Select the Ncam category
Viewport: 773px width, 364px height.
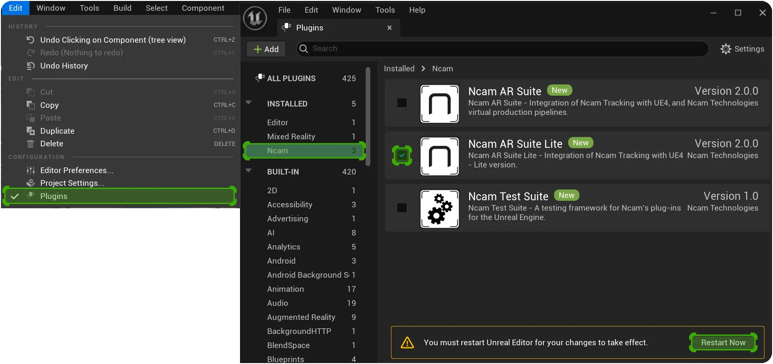[x=305, y=151]
